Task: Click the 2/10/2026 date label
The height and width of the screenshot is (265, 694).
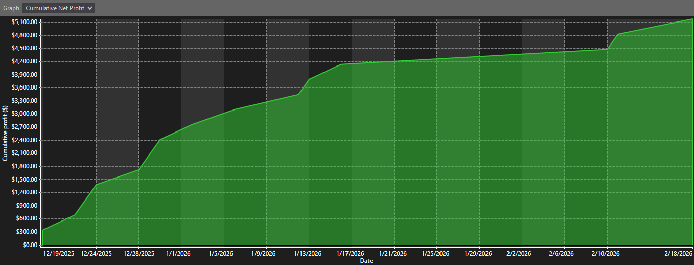Action: 607,253
